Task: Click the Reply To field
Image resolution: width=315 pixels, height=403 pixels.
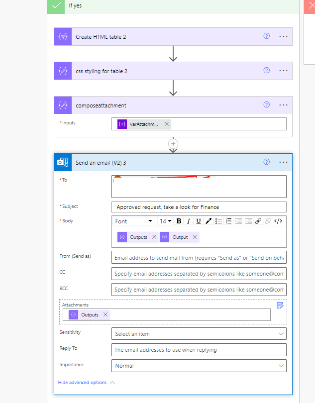Action: click(x=199, y=350)
